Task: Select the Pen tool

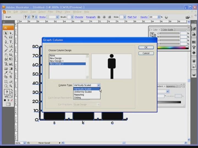Action: coord(6,42)
